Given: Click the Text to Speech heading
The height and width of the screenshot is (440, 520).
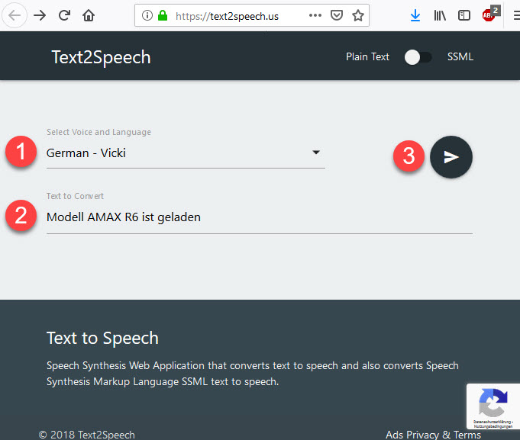Looking at the screenshot, I should click(102, 338).
